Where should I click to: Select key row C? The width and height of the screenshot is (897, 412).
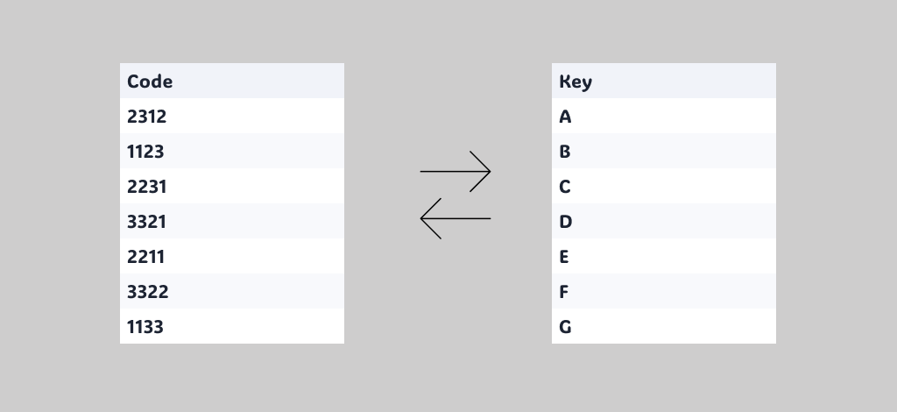point(664,186)
